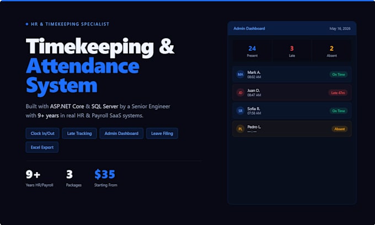Viewport: 375px width, 225px height.
Task: Click the PL avatar for Pedro L.
Action: pos(240,129)
